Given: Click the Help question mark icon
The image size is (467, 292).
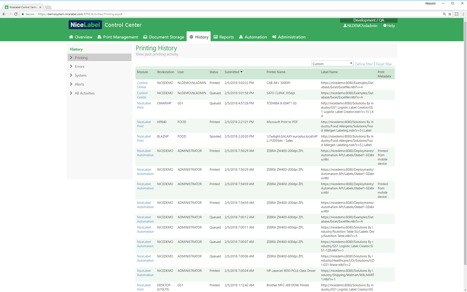Looking at the screenshot, I should [385, 26].
